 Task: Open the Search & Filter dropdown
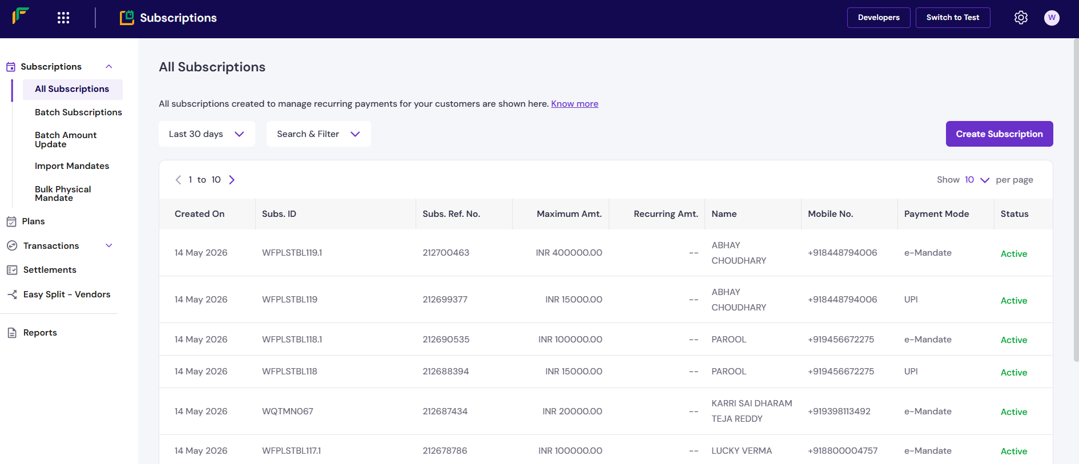coord(319,134)
